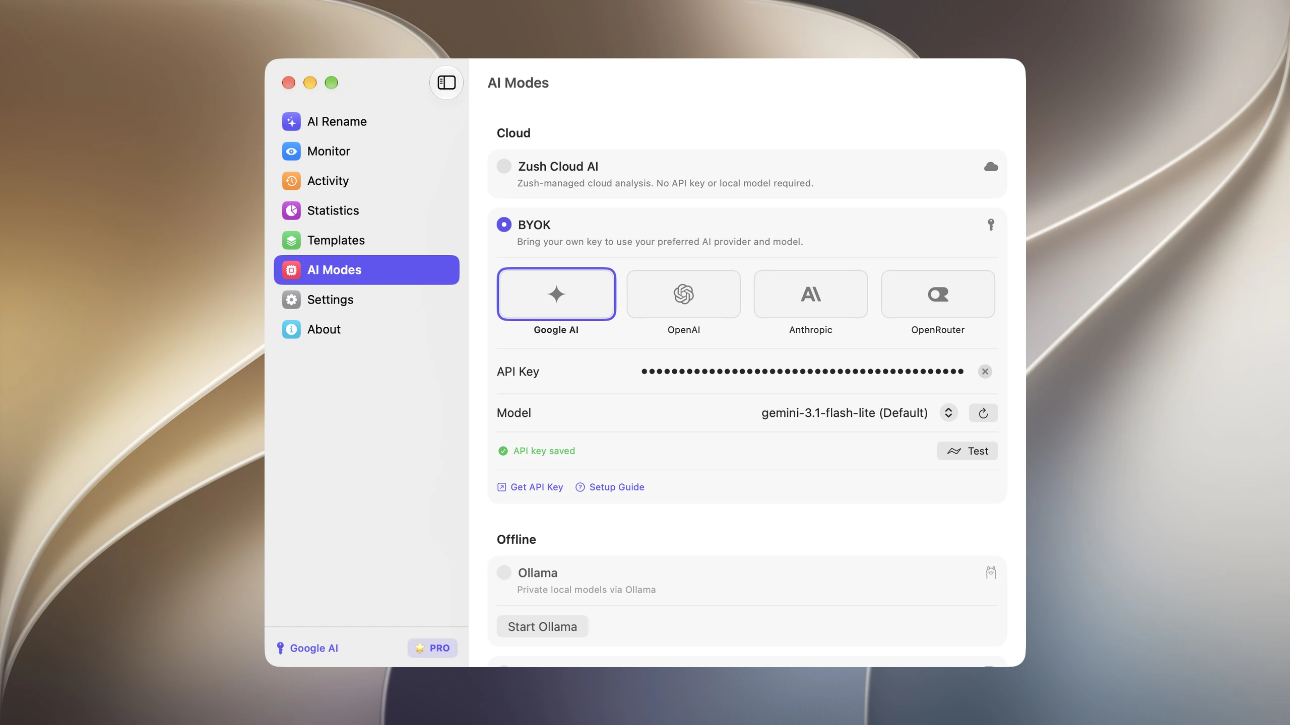Click the Start Ollama button
The height and width of the screenshot is (725, 1290).
click(542, 626)
